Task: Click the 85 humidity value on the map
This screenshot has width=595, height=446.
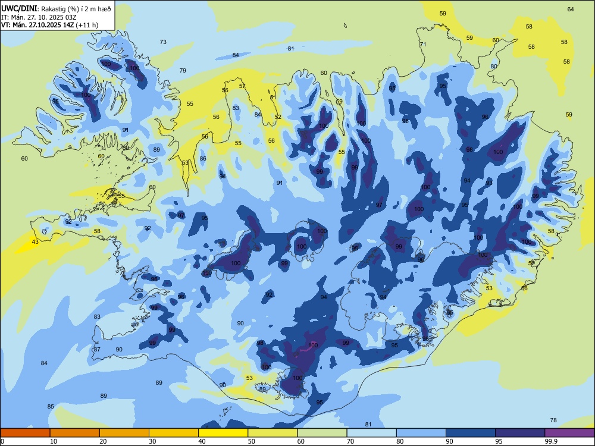Action: coord(51,407)
